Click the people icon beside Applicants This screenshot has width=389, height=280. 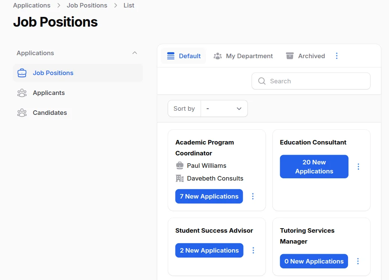click(22, 93)
